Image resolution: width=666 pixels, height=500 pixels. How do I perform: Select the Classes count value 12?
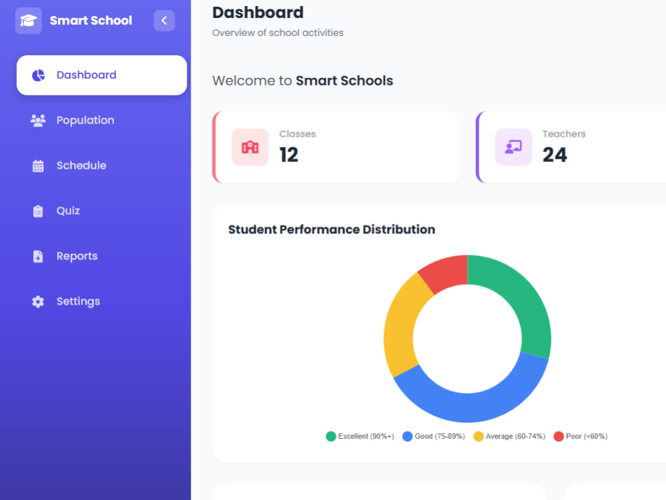click(289, 155)
